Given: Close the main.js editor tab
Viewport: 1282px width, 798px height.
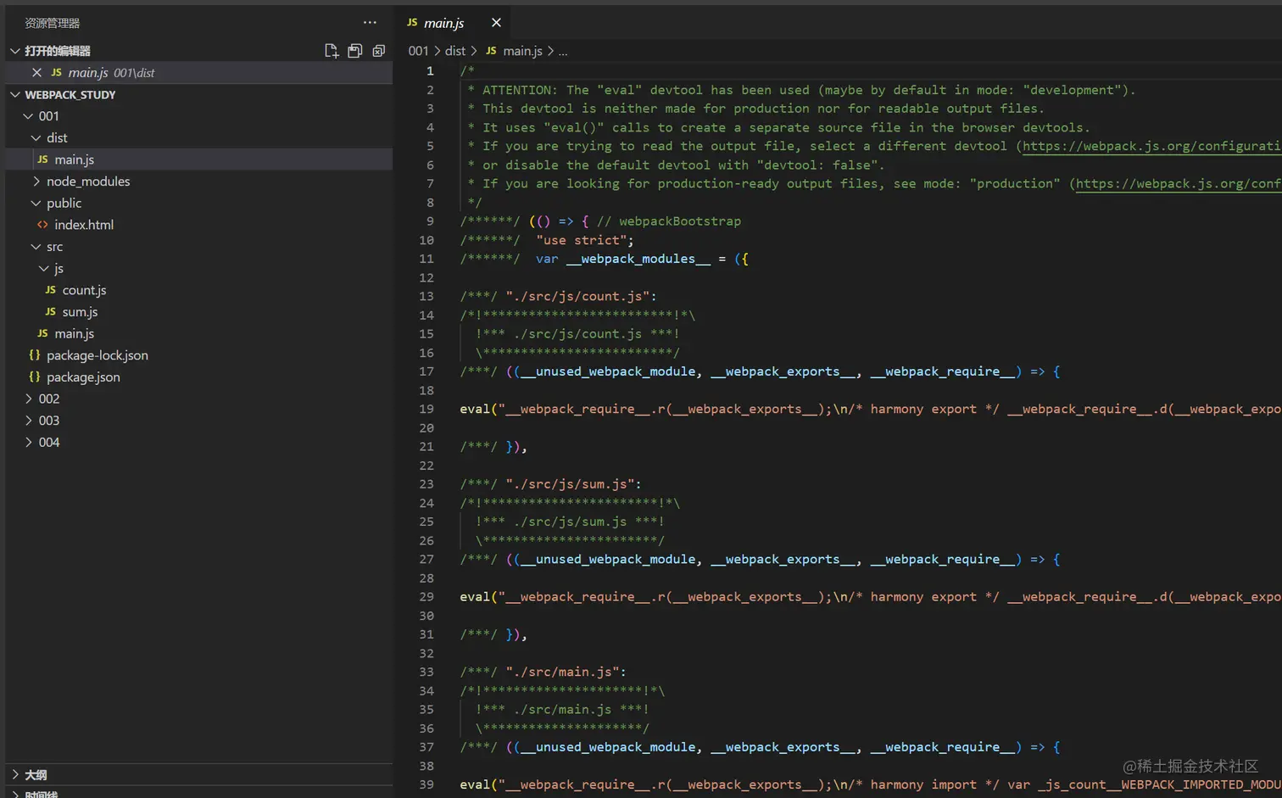Looking at the screenshot, I should coord(496,23).
